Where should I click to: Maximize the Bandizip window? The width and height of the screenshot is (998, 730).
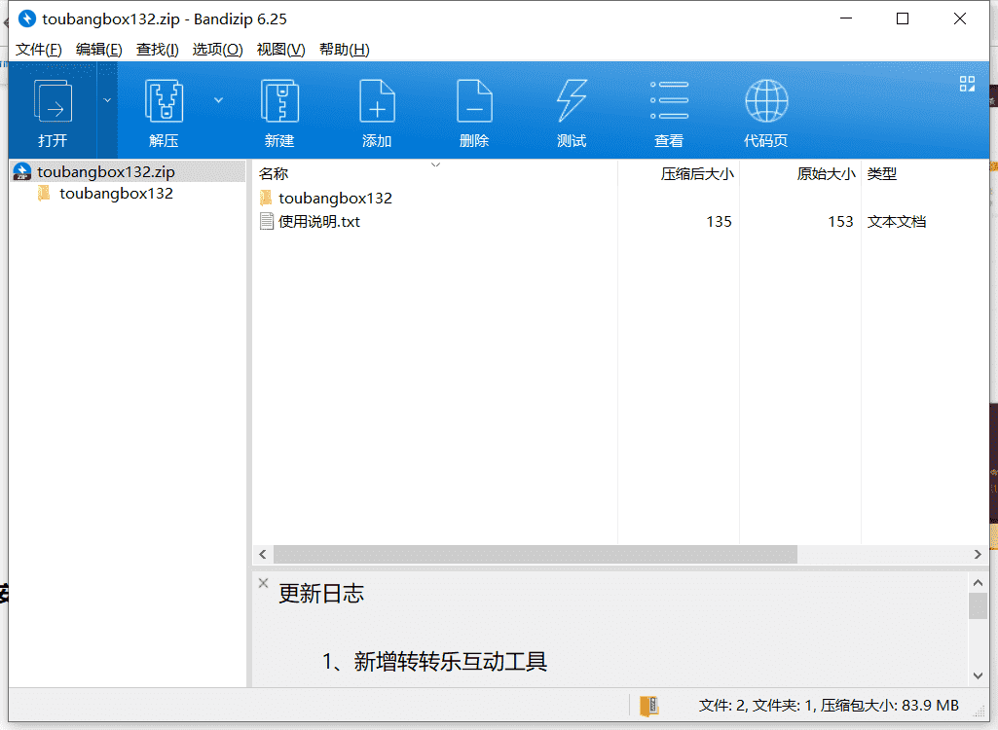coord(903,19)
